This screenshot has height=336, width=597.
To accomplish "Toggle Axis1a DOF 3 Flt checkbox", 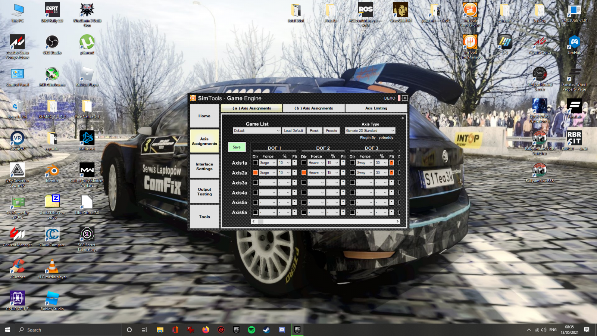I will (x=391, y=162).
